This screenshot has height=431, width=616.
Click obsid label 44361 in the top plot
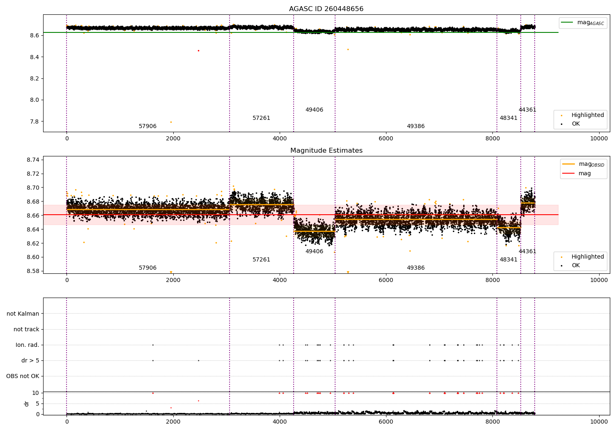point(527,110)
